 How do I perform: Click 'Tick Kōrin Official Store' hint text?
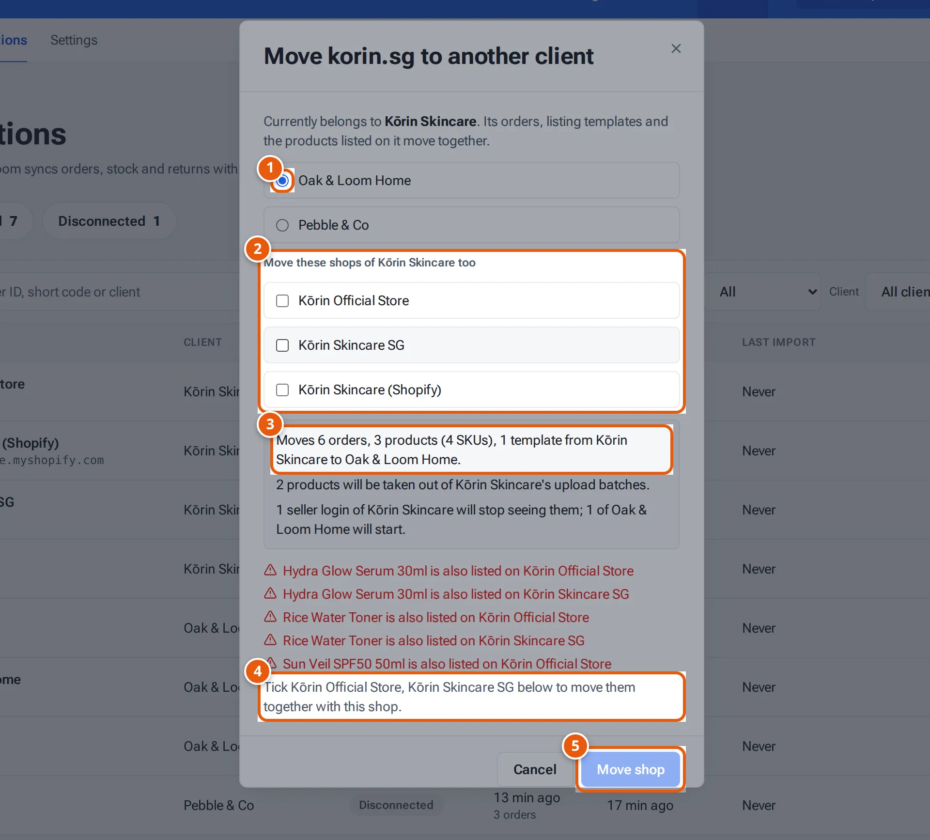449,697
